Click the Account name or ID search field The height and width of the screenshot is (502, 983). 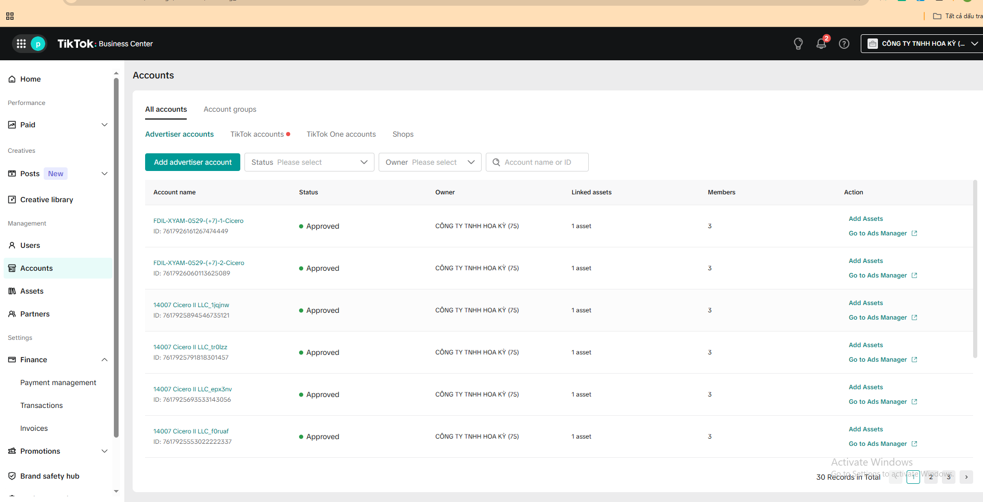click(x=537, y=162)
